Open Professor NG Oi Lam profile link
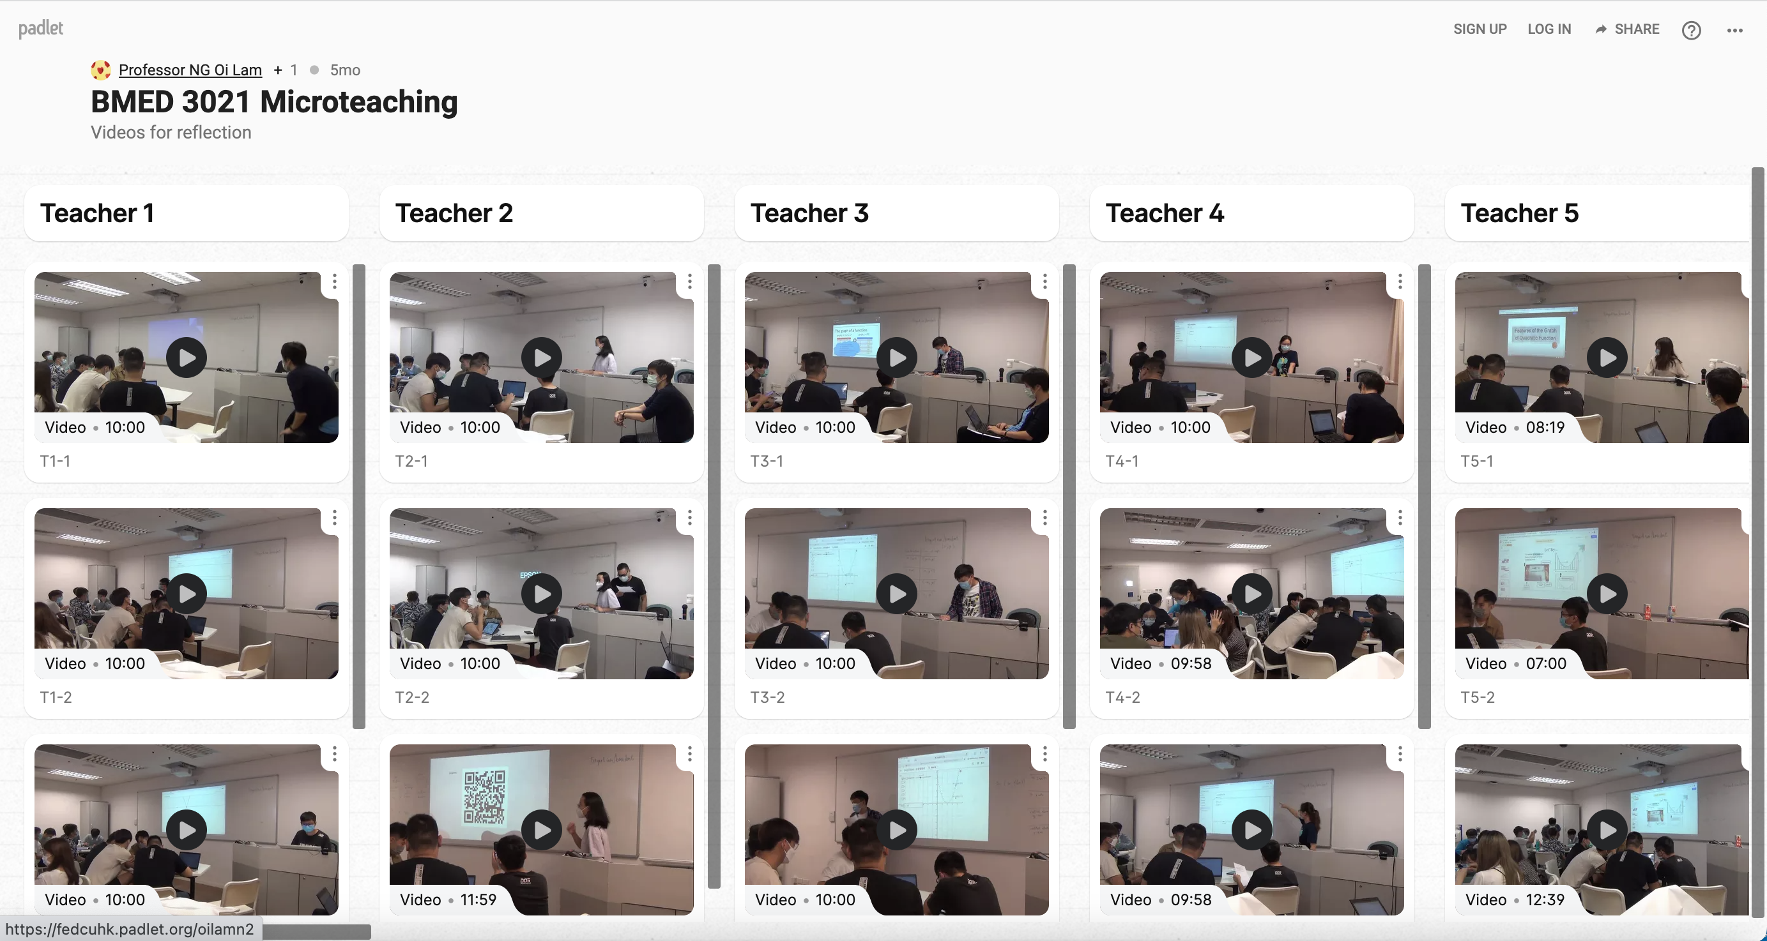This screenshot has width=1767, height=941. click(x=190, y=70)
